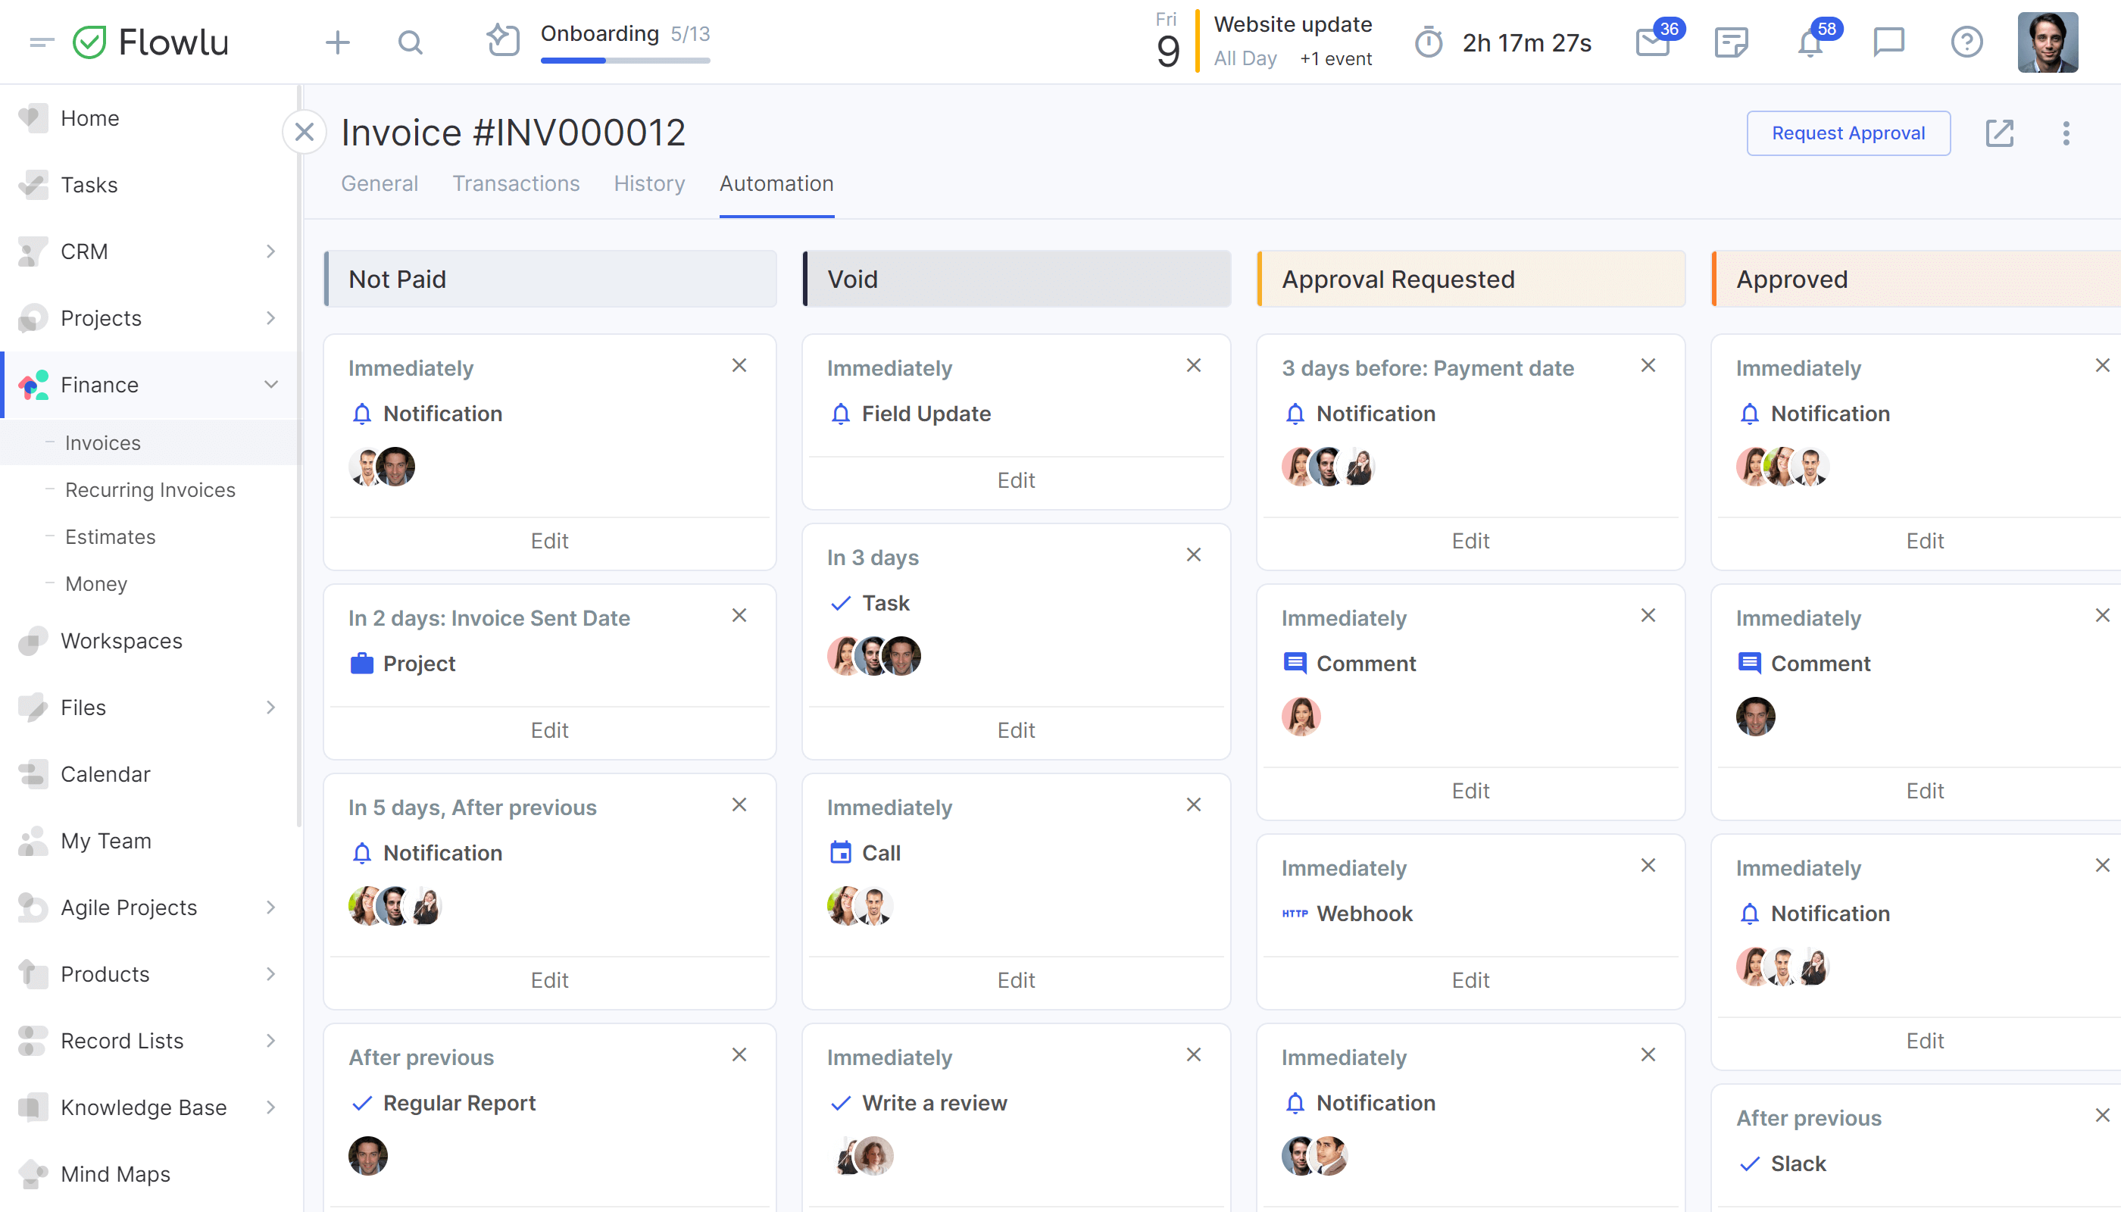The height and width of the screenshot is (1212, 2121).
Task: Click the chat/messages icon in top toolbar
Action: point(1889,42)
